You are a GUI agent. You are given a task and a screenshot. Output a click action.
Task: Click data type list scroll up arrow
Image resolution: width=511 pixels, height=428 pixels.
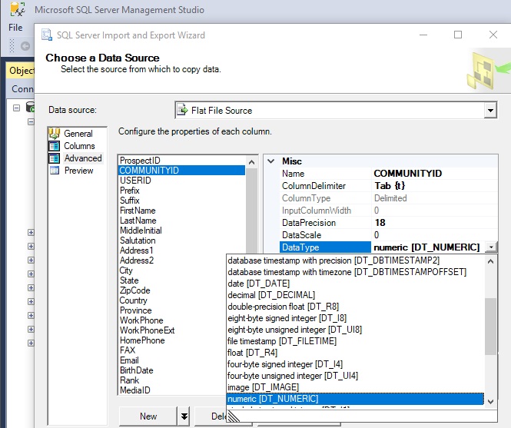pos(491,261)
